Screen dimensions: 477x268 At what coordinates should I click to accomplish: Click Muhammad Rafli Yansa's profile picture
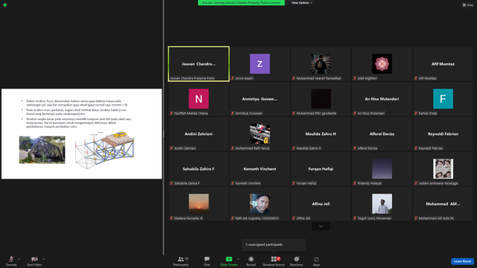pos(259,134)
